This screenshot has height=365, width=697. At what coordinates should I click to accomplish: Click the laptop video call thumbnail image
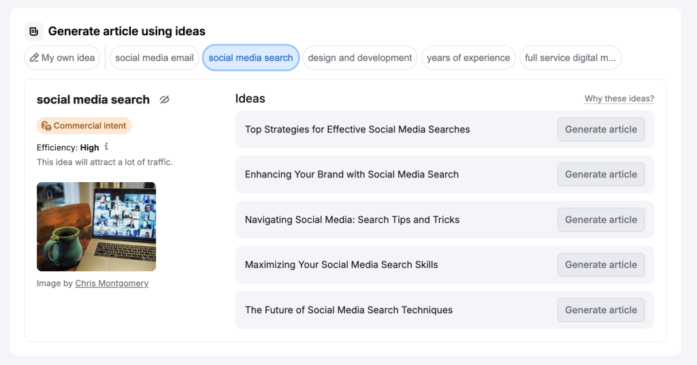click(x=96, y=226)
